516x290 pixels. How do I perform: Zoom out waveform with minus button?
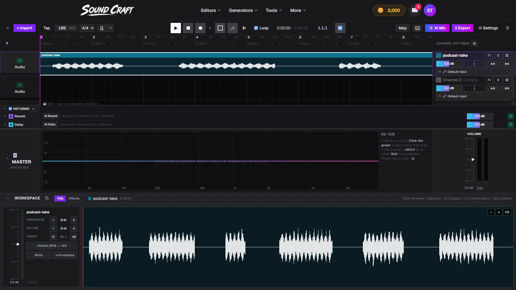coord(491,212)
